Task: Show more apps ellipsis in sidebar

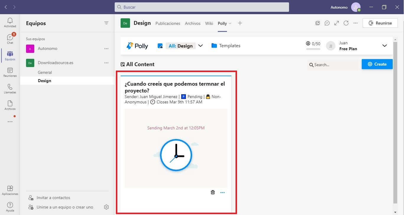Action: [10, 121]
